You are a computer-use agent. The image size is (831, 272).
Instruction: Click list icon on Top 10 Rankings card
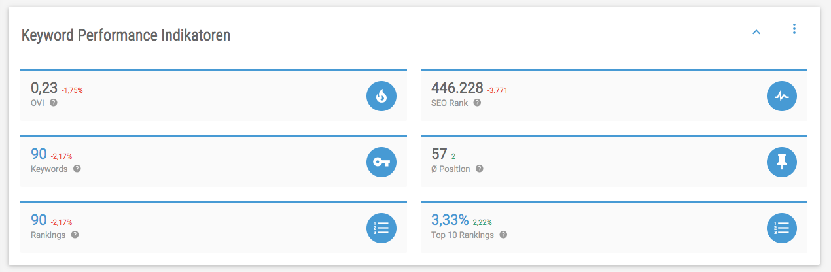782,228
